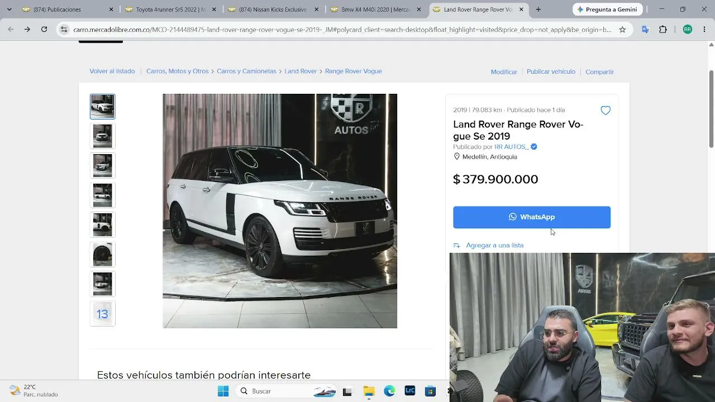Bookmark this page with the star icon
The height and width of the screenshot is (402, 715).
pos(622,30)
